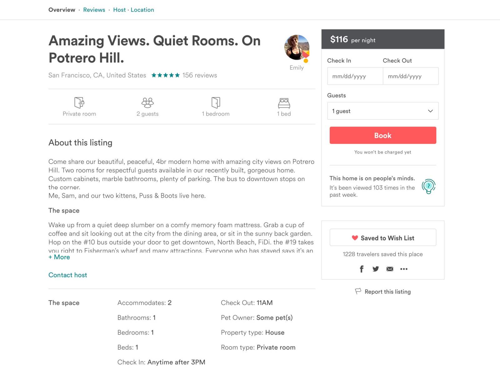Screen dimensions: 500x373
Task: Click the 1 bed icon
Action: (x=284, y=103)
